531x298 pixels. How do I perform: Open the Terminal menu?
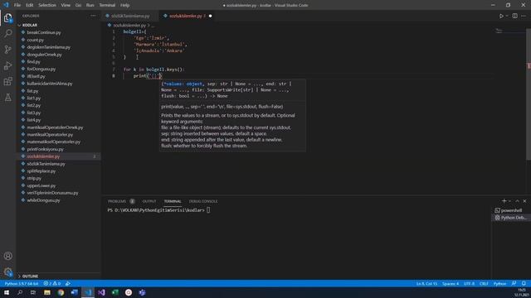(x=107, y=5)
